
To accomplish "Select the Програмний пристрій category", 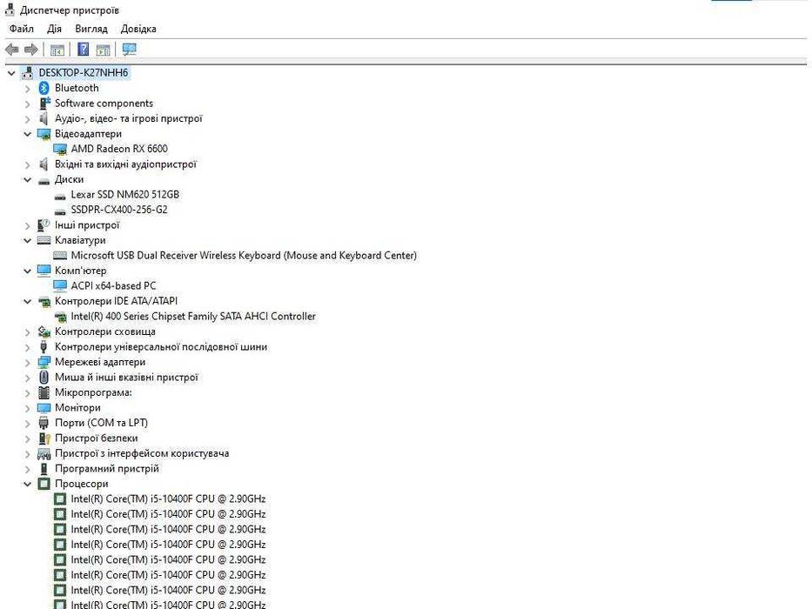I will coord(107,469).
